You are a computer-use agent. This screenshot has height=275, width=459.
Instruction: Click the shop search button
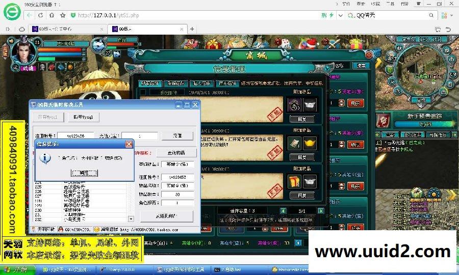pos(361,66)
